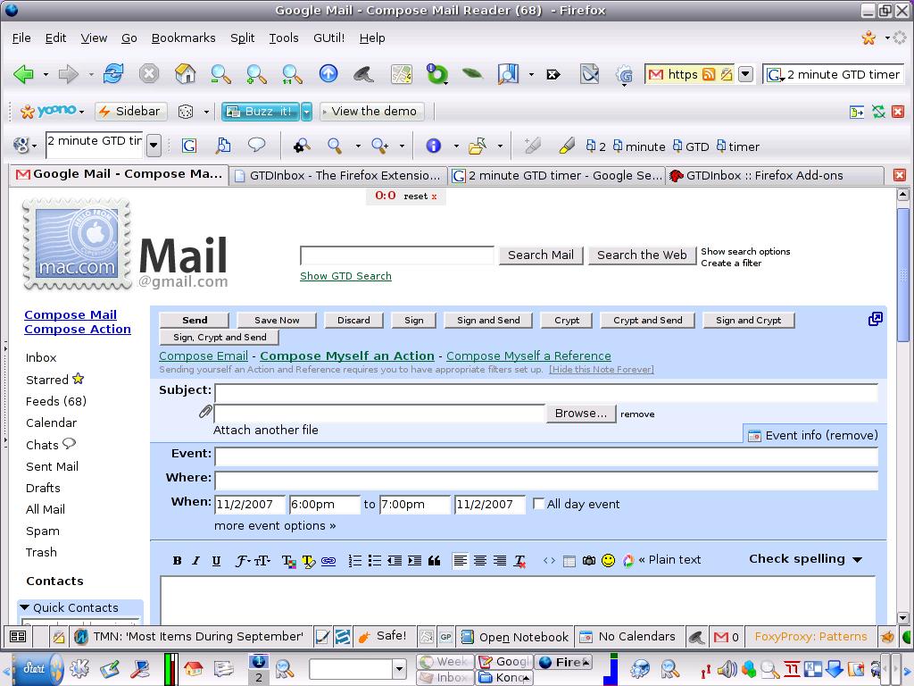Click the green Back arrow
This screenshot has height=686, width=914.
(24, 74)
